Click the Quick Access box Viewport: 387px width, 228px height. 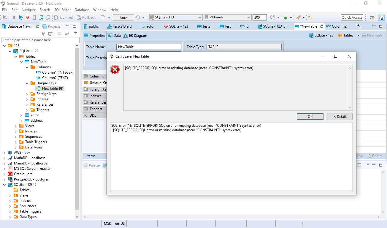pos(352,18)
